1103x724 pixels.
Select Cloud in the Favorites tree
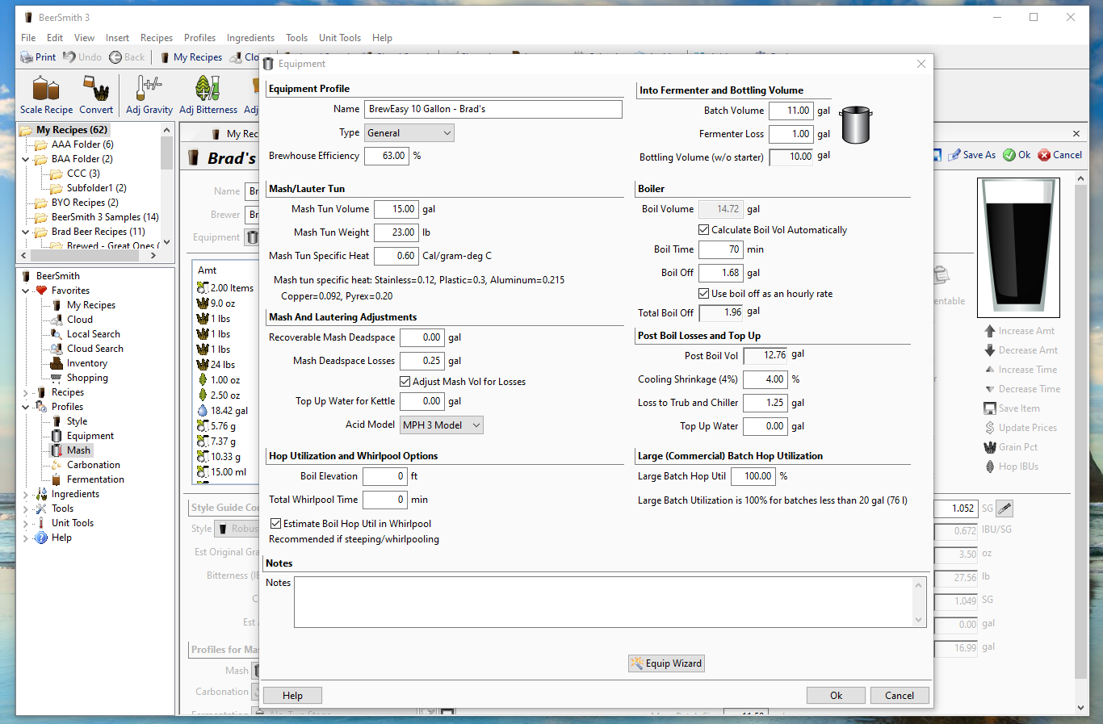coord(80,320)
